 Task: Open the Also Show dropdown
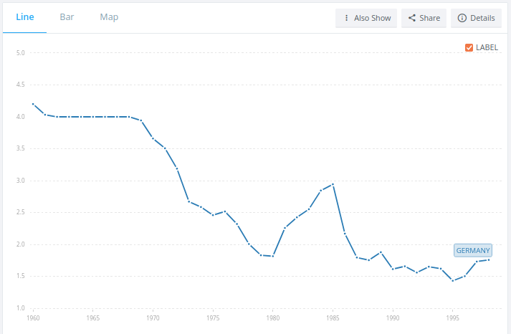pos(367,18)
